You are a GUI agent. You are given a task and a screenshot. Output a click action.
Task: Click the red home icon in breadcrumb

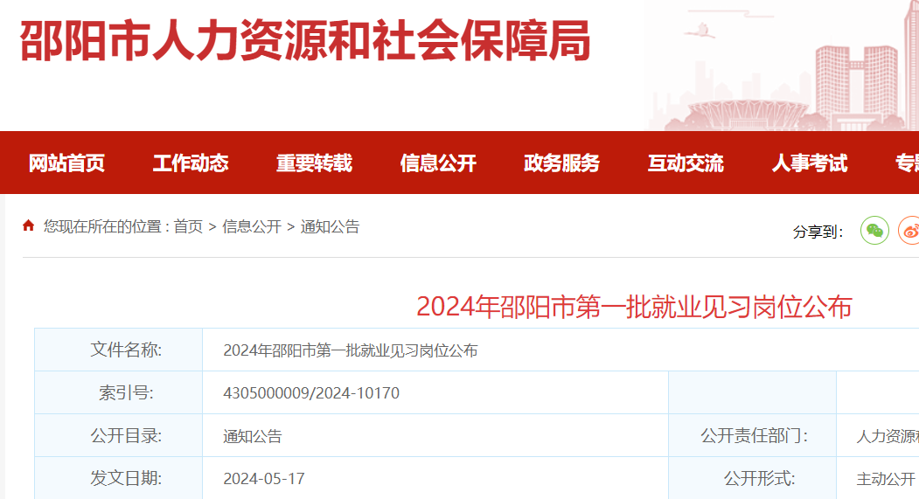pos(28,225)
